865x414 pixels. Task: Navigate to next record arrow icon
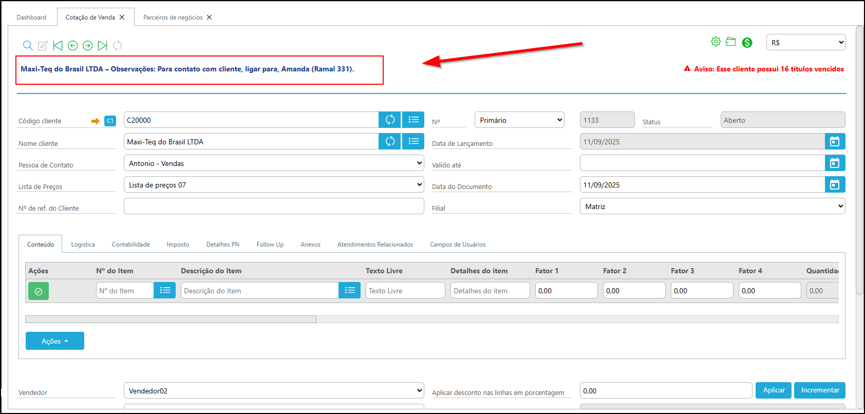click(88, 46)
